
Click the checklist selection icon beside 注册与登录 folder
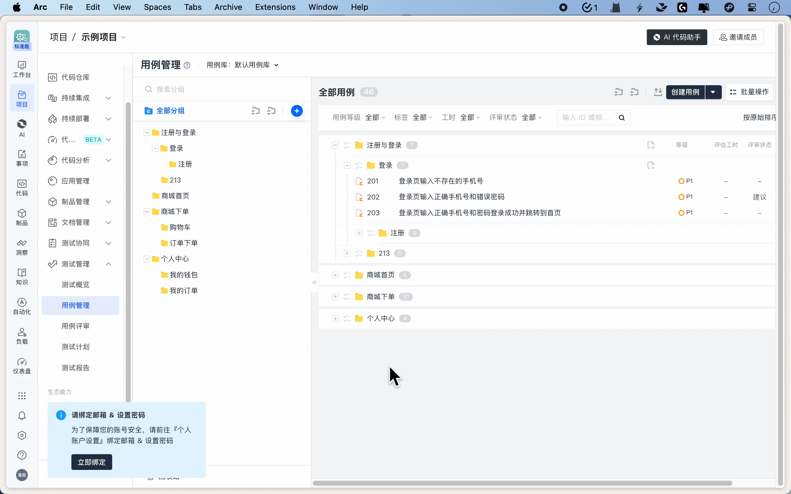[347, 145]
